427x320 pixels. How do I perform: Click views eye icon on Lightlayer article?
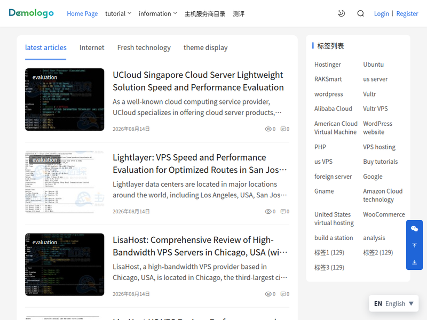click(x=268, y=211)
